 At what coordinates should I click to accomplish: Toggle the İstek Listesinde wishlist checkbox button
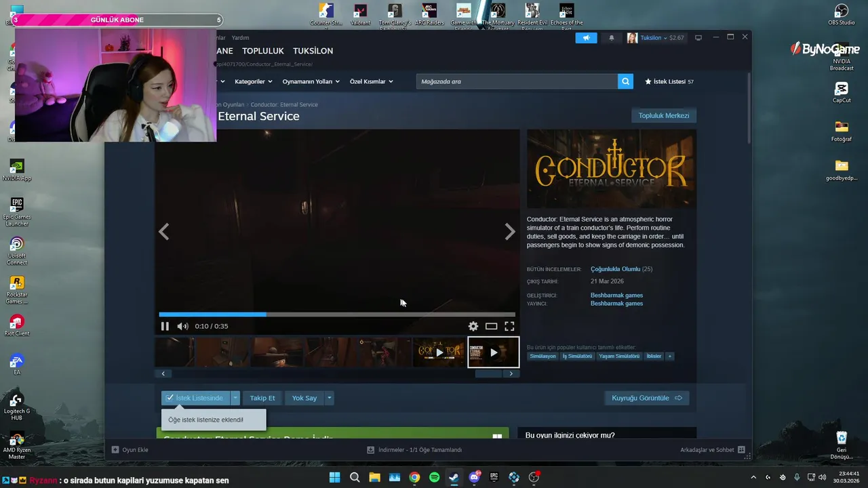(196, 398)
